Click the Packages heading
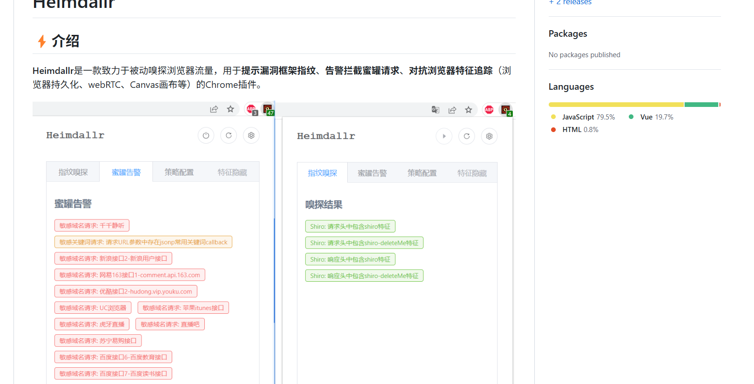 pos(568,33)
